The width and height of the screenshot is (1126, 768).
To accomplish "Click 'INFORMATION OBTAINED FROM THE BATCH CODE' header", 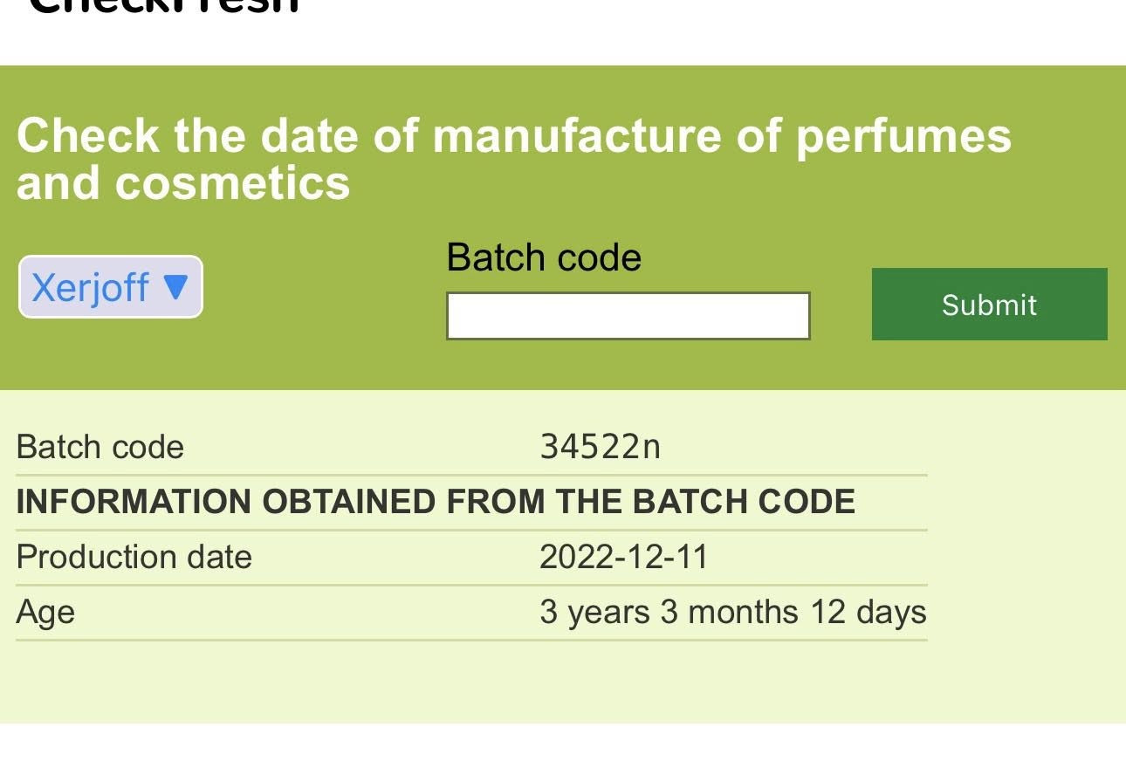I will [436, 502].
